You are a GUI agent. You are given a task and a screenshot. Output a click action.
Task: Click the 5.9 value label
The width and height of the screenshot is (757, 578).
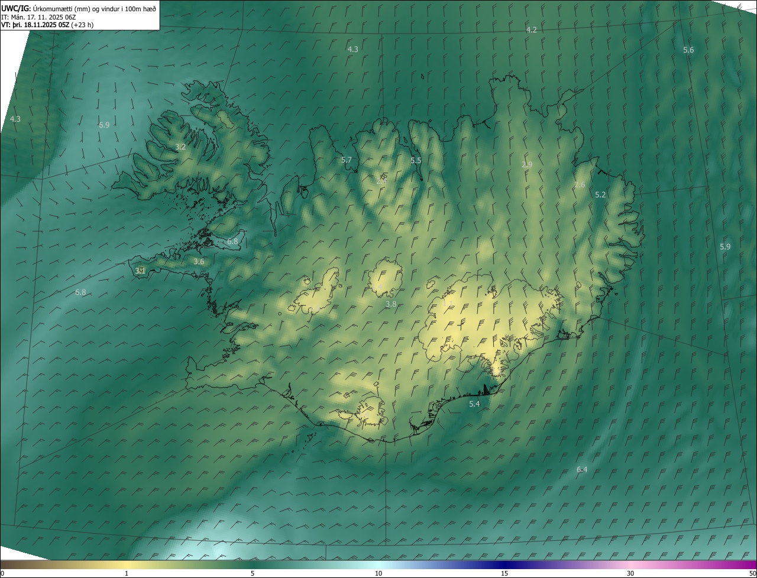pos(725,246)
